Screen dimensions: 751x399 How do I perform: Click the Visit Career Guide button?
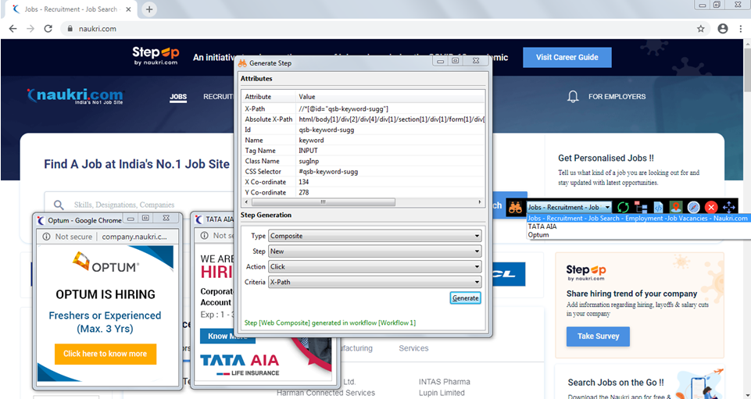[567, 58]
